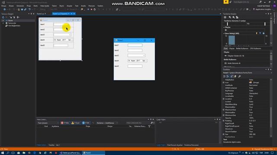
Task: Close the Form1.cs [Tasarım] tab
Action: [x=74, y=14]
